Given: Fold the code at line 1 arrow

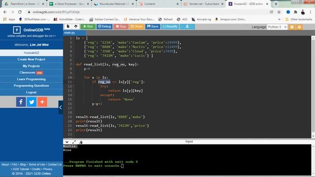Looking at the screenshot, I should click(x=73, y=38).
